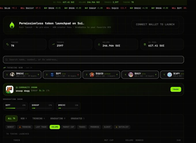Click the MKT CAP column header
The width and height of the screenshot is (196, 143).
point(109,140)
